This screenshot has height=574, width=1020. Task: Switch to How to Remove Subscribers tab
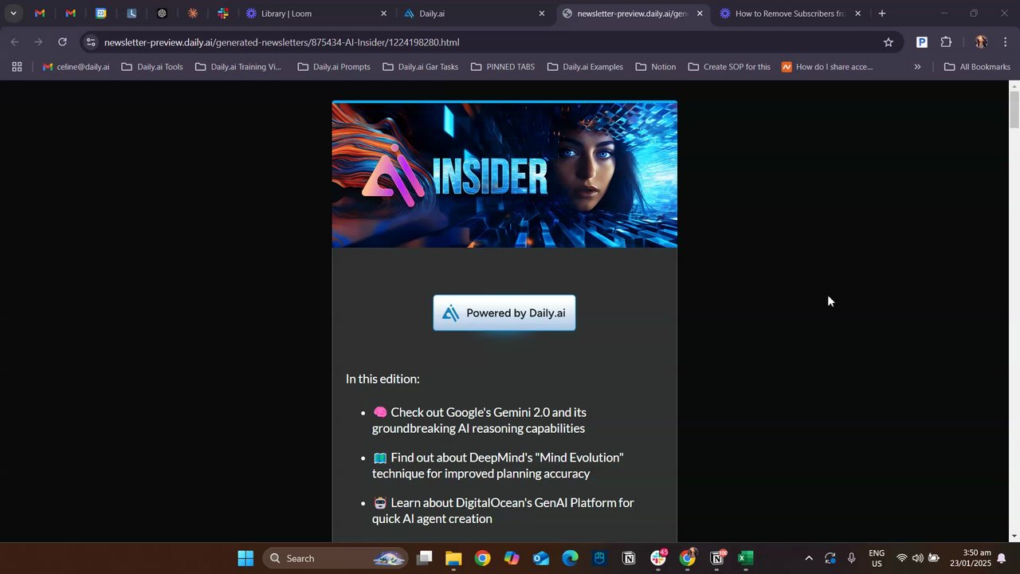(x=790, y=14)
